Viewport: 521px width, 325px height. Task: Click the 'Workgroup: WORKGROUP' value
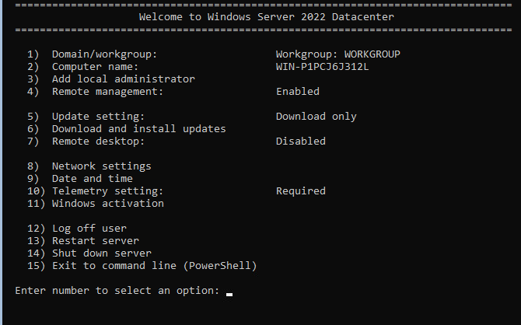tap(338, 54)
